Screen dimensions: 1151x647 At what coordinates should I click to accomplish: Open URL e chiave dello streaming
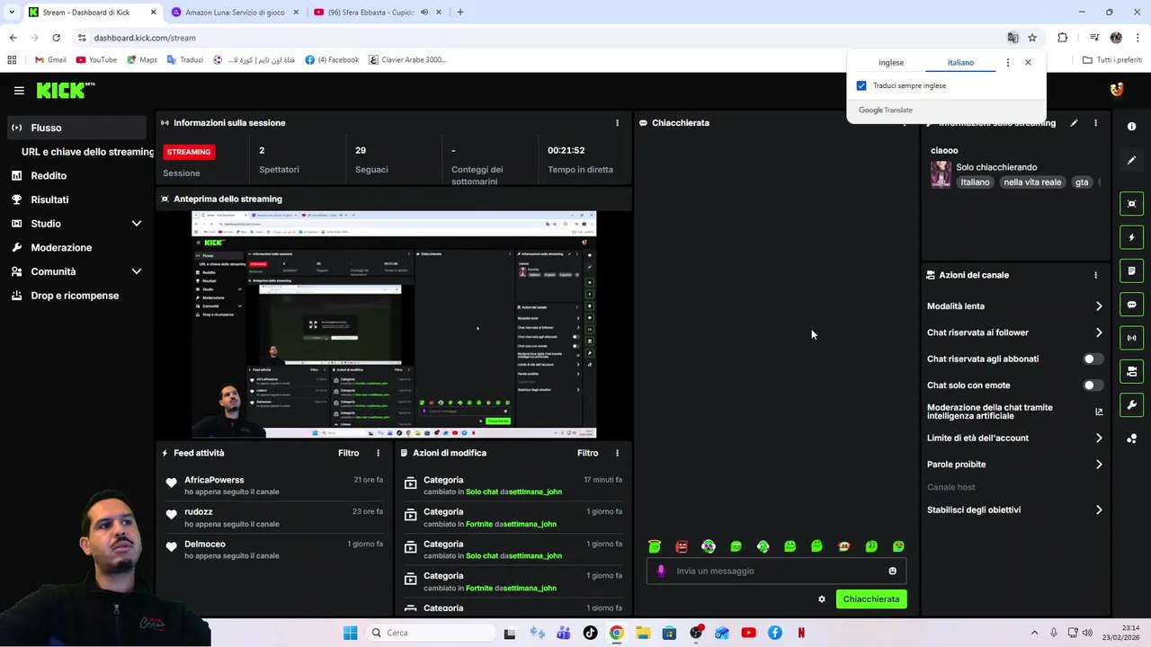click(86, 152)
